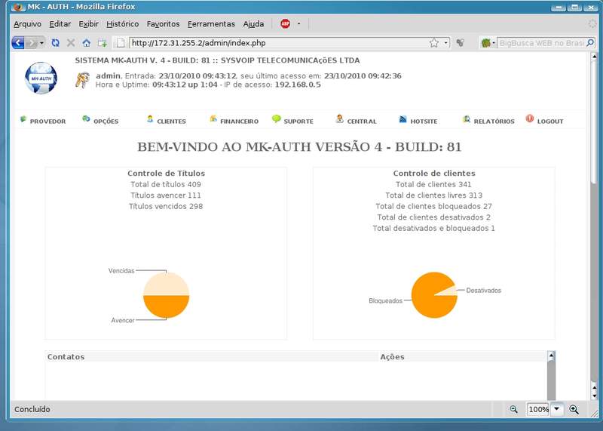The height and width of the screenshot is (431, 603).
Task: Click the FINANCEIRO menu icon
Action: click(213, 119)
